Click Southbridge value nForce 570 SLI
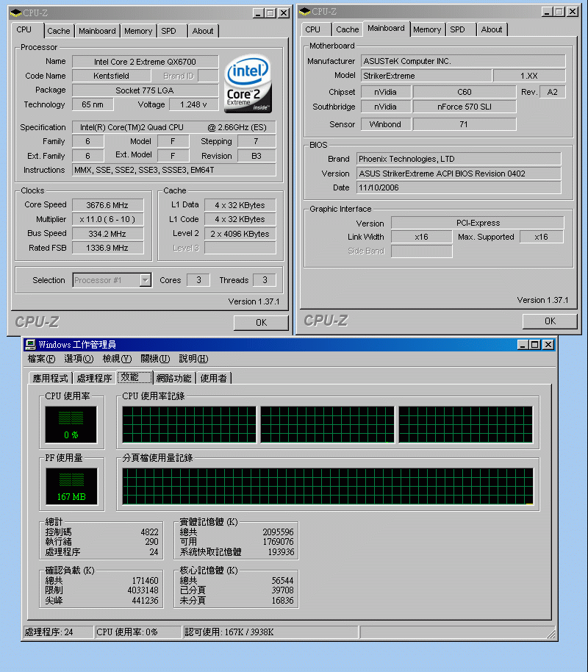 point(465,107)
